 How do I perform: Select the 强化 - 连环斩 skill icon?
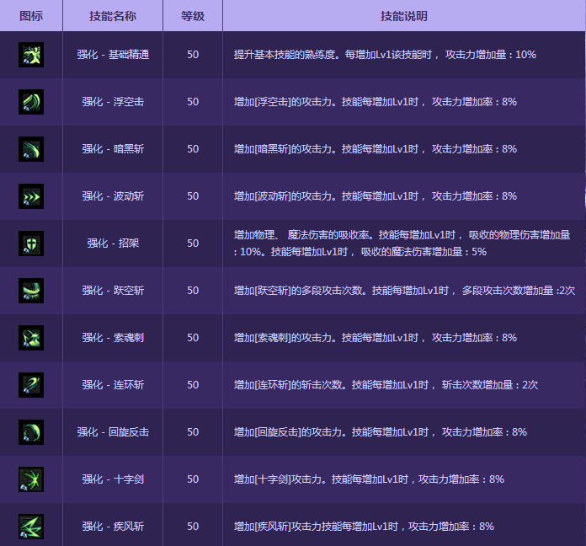(31, 385)
